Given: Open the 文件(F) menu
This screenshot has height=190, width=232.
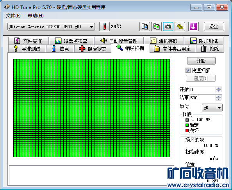Looking at the screenshot, I should coord(13,16).
